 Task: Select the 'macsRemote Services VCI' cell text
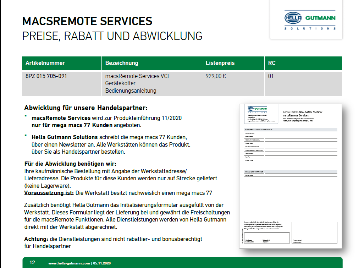coord(137,76)
